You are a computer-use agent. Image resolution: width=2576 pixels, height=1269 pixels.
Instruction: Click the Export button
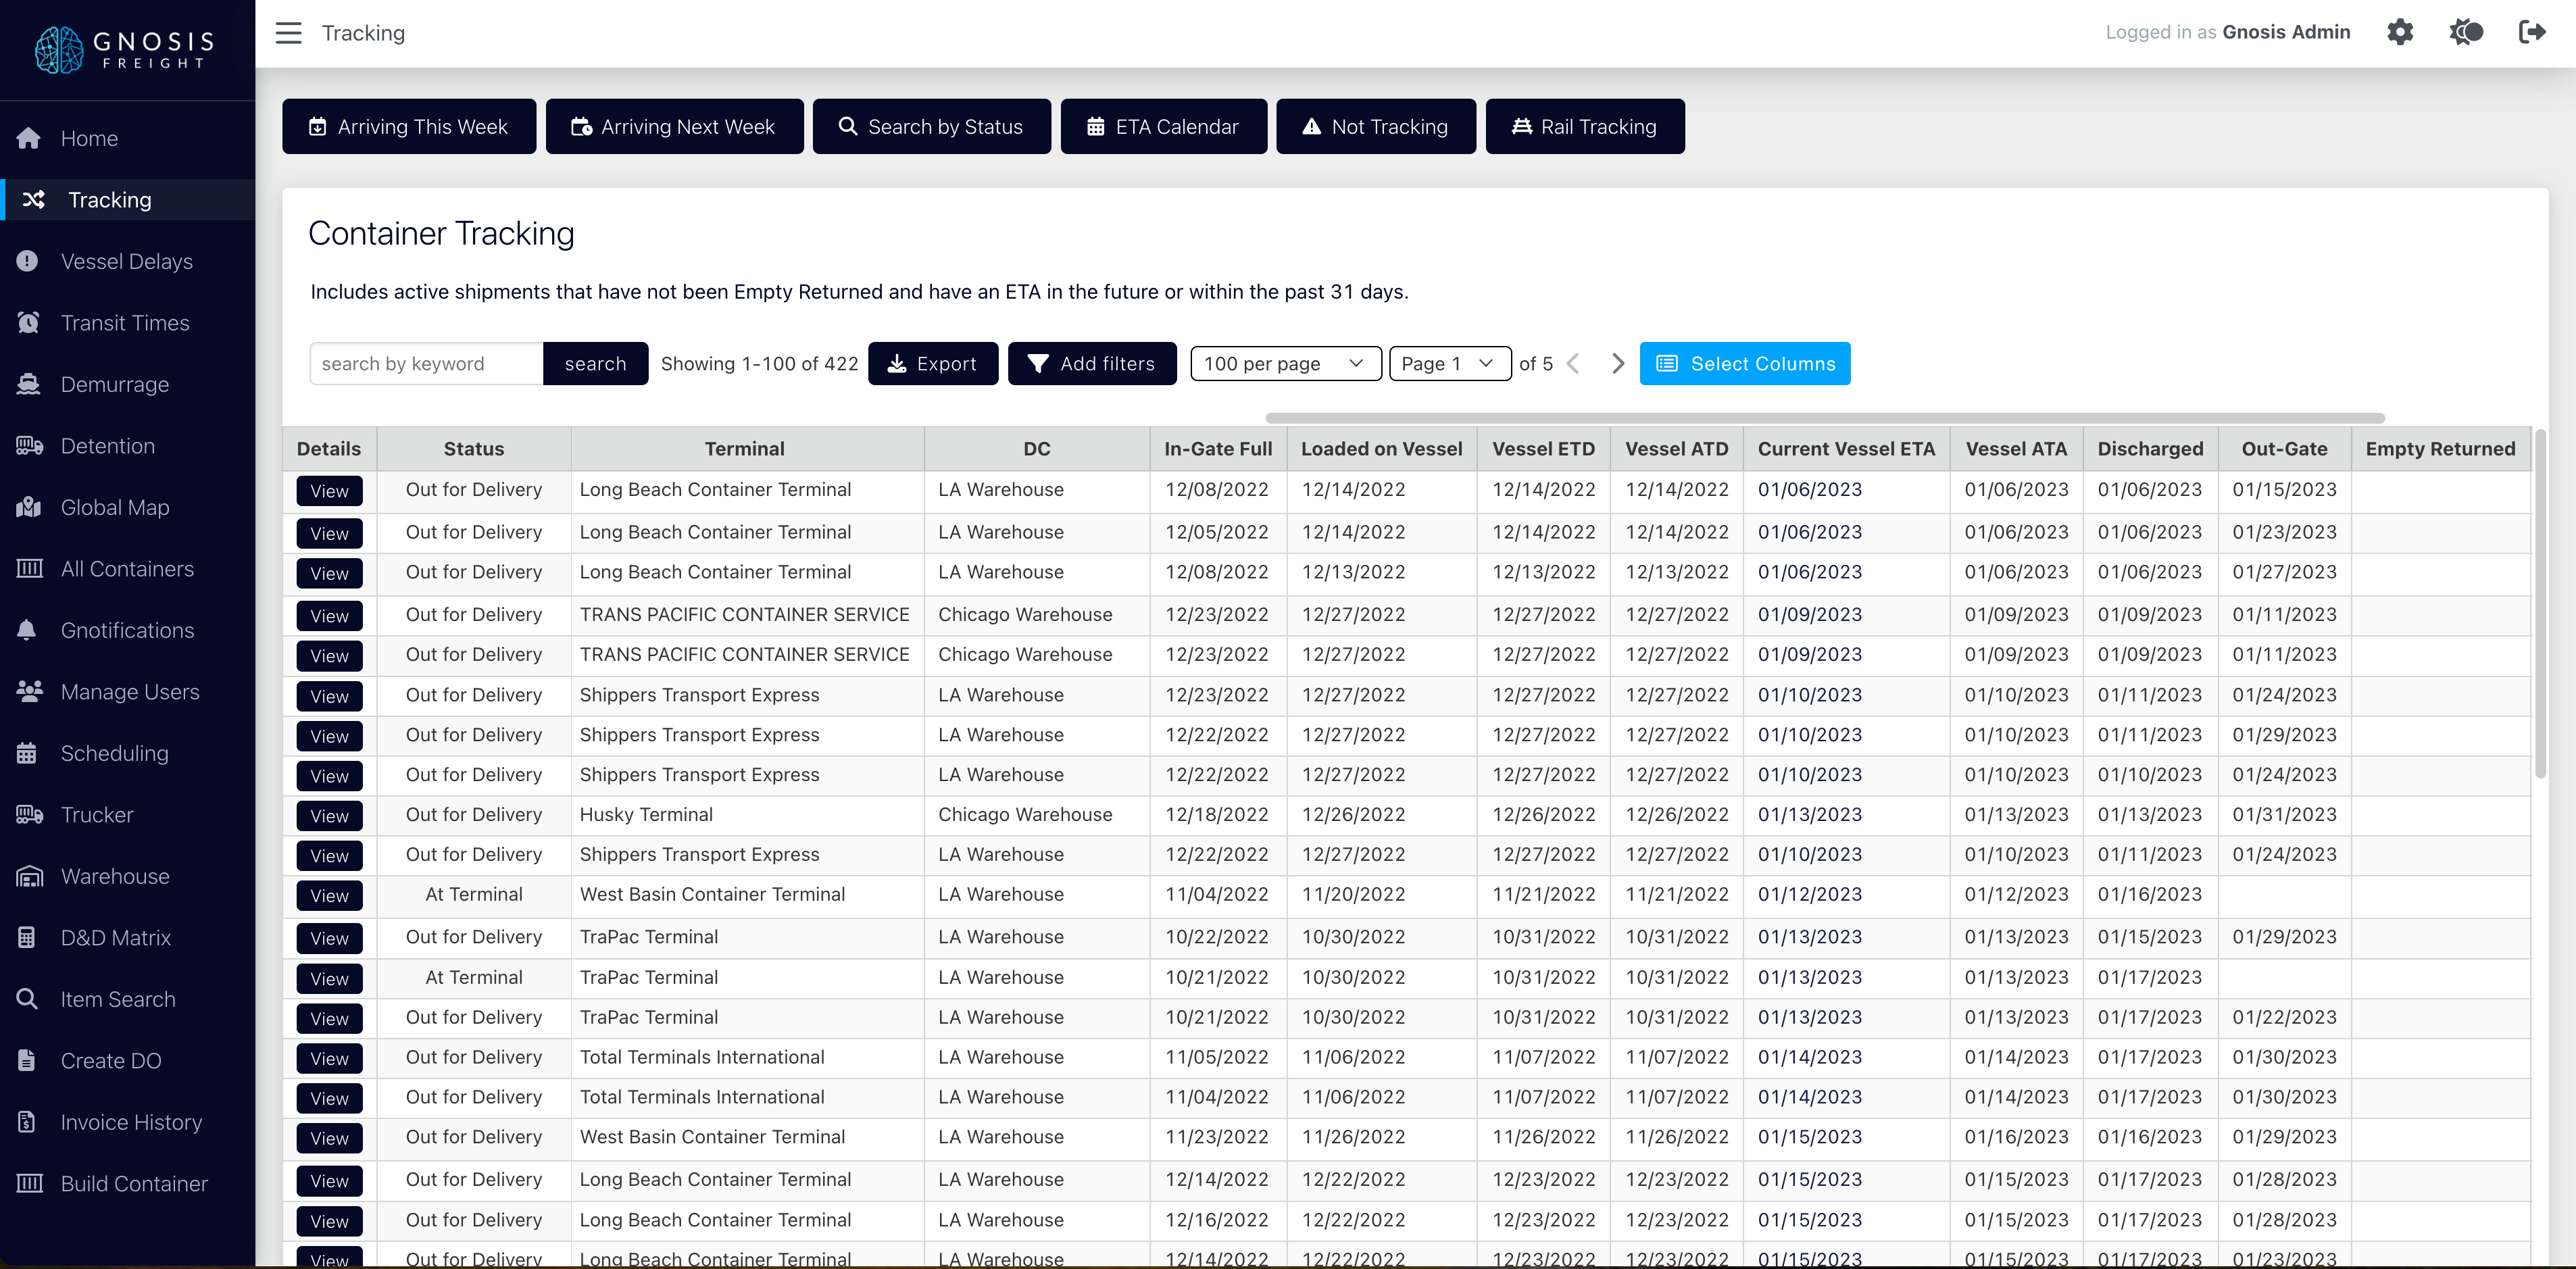pyautogui.click(x=932, y=364)
